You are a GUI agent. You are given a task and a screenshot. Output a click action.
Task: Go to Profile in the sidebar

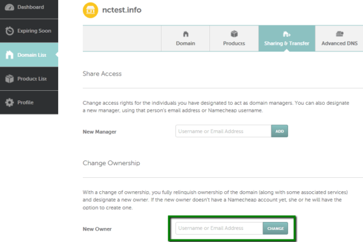29,102
